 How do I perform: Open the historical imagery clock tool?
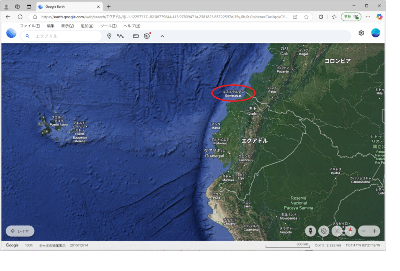click(x=147, y=36)
